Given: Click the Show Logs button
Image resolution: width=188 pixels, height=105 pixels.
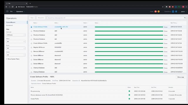Looking at the screenshot, I should click(x=181, y=77).
